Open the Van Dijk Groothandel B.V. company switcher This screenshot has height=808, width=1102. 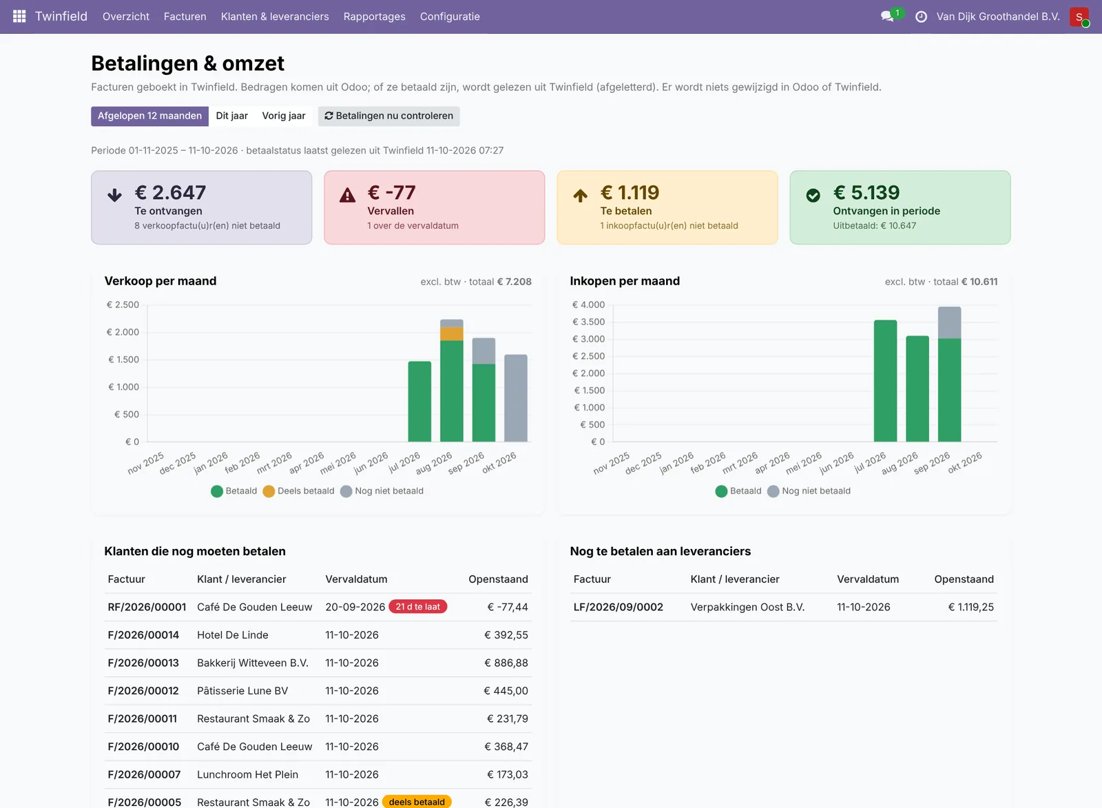tap(998, 17)
